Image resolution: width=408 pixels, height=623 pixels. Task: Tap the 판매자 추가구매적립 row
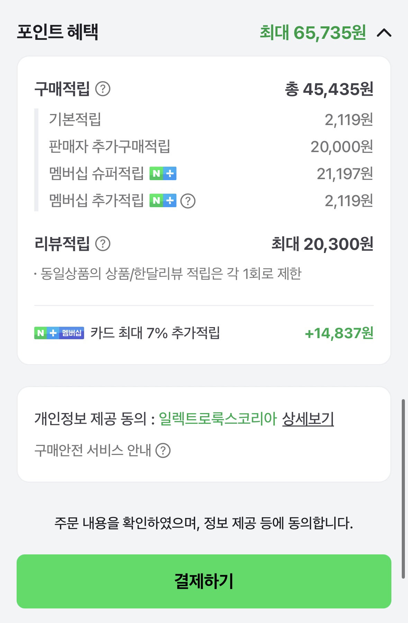coord(211,147)
